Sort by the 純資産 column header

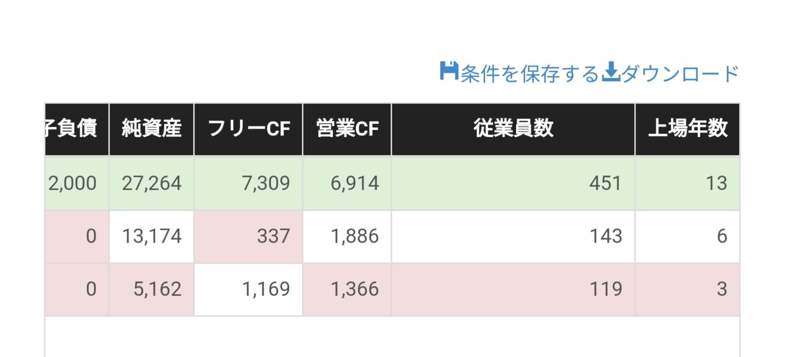point(152,129)
